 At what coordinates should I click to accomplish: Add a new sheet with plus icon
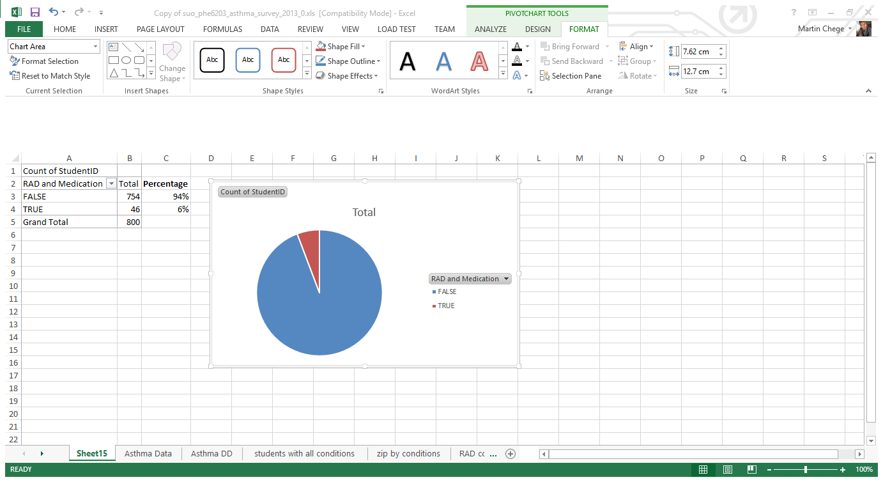click(x=510, y=454)
